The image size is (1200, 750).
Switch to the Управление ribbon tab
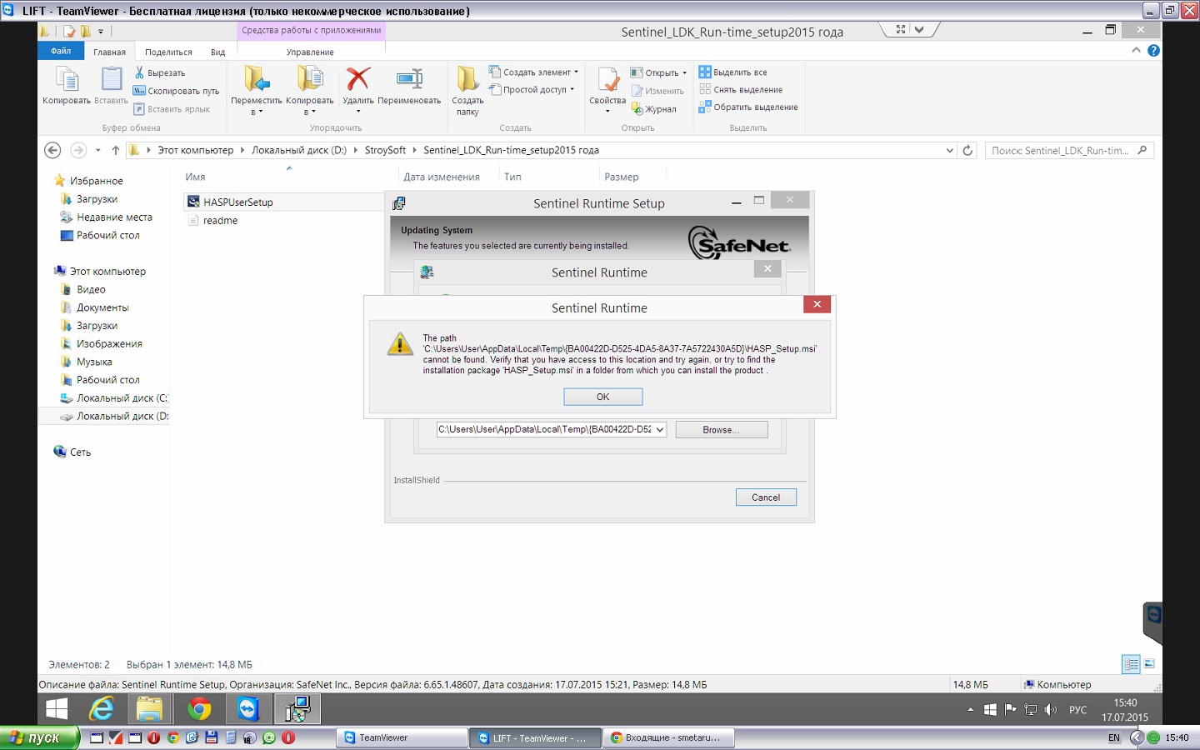[x=310, y=52]
